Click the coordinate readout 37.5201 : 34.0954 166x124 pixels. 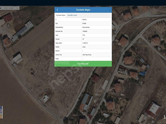[9, 8]
